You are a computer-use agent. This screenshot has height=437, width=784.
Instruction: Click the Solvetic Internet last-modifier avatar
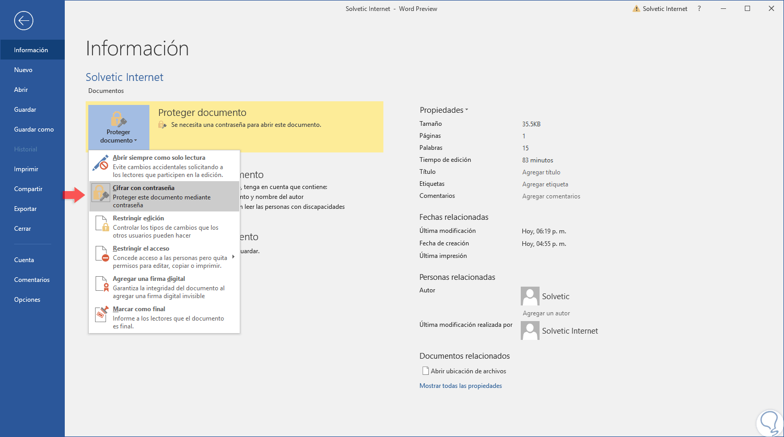click(530, 330)
